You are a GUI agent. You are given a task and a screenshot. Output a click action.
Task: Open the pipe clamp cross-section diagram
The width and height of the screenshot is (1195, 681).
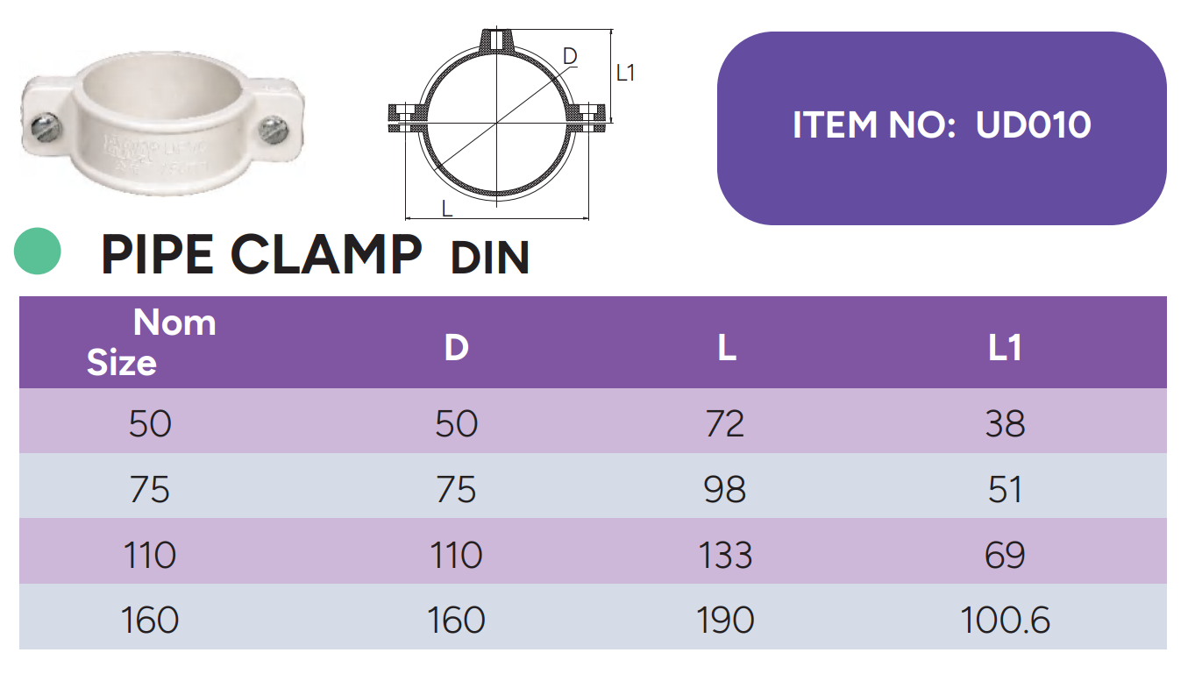pyautogui.click(x=498, y=118)
